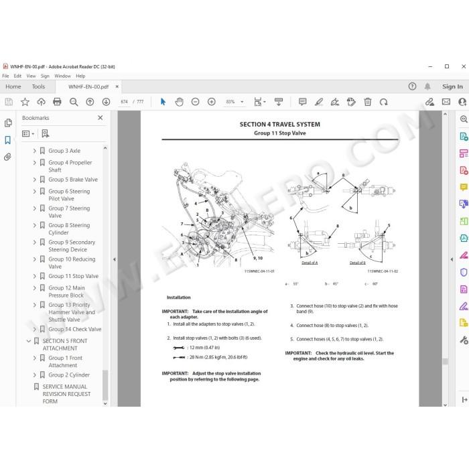
Task: View notifications bell
Action: coord(427,86)
